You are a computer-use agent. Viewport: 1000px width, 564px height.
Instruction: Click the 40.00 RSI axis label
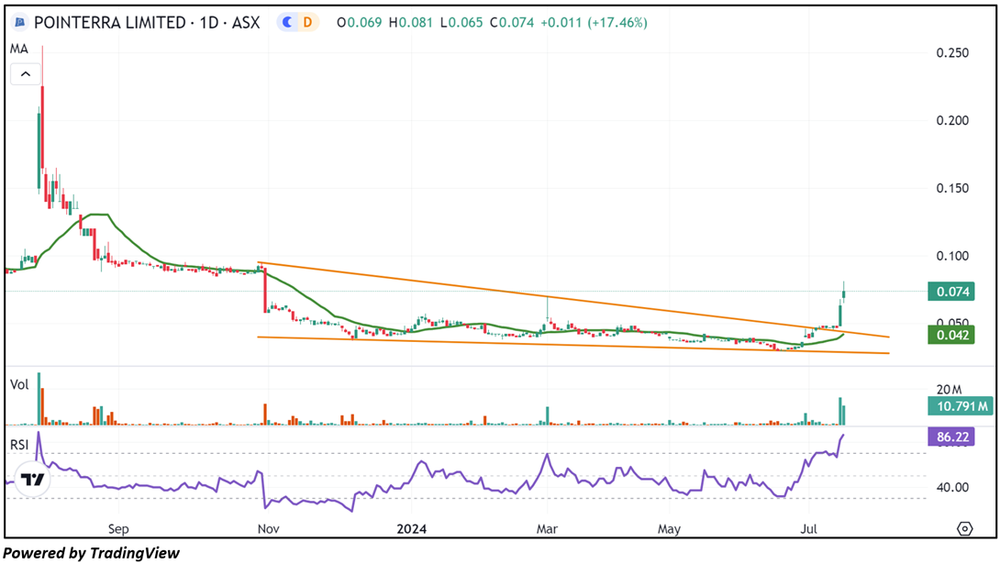click(x=952, y=488)
